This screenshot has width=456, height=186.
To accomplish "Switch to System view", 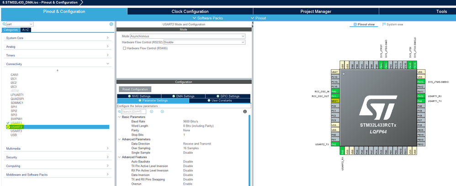I will click(392, 24).
